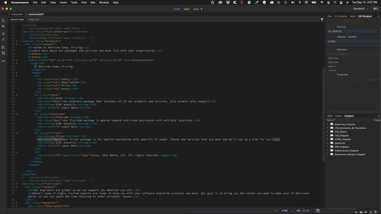
Task: Switch to Live view
Action: pyautogui.click(x=196, y=9)
